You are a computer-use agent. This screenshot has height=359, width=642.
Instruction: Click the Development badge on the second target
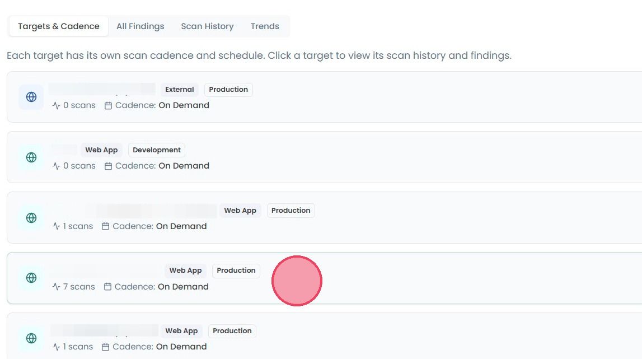point(156,150)
